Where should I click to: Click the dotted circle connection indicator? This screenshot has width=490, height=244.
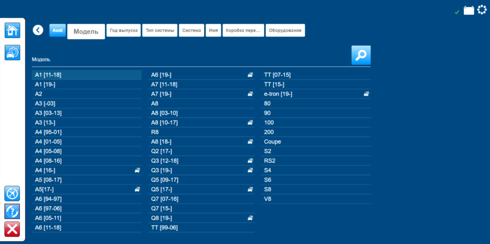tap(482, 10)
